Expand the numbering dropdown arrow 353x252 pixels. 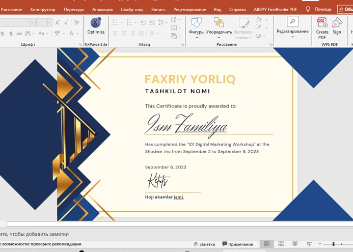click(x=135, y=22)
